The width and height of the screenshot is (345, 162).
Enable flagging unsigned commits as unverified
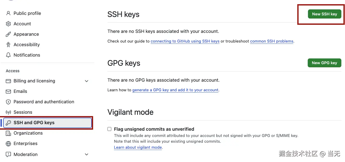[x=109, y=129]
